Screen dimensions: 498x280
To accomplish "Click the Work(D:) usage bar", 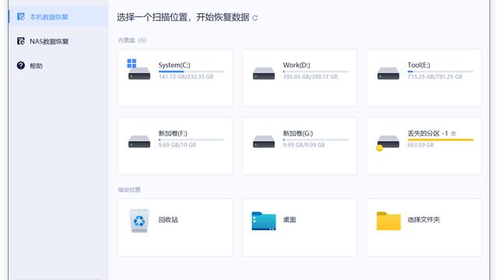I will [x=316, y=72].
